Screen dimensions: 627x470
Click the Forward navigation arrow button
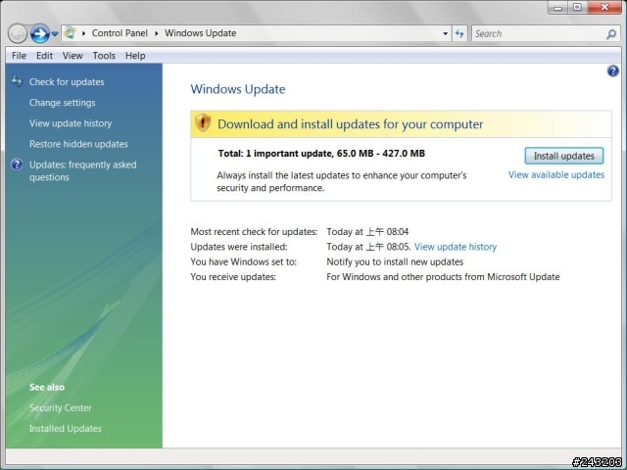coord(40,33)
